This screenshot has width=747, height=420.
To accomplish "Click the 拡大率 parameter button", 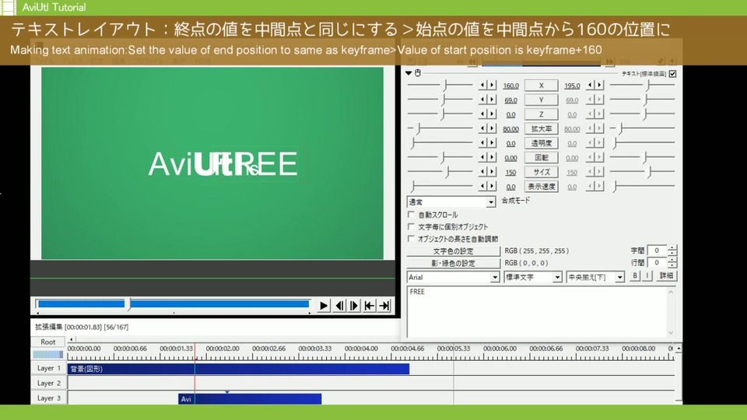I will click(x=542, y=128).
